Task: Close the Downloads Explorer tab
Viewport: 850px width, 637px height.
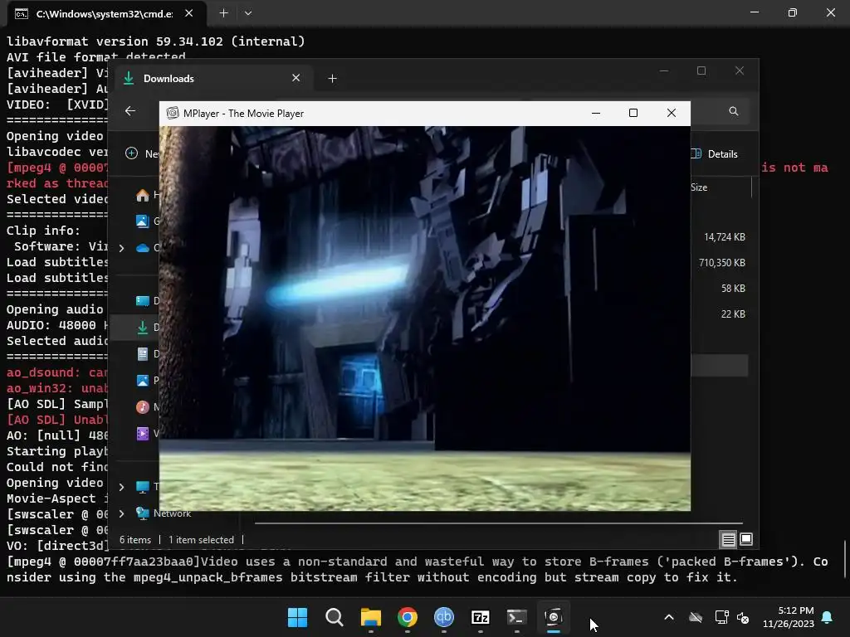Action: [296, 78]
